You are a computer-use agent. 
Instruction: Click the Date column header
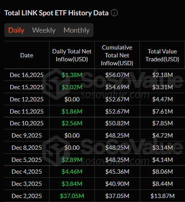click(27, 55)
